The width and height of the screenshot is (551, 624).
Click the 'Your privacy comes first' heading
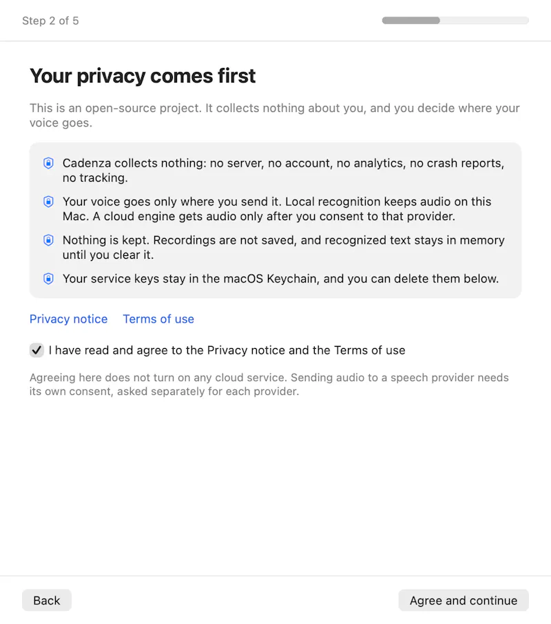[x=143, y=76]
